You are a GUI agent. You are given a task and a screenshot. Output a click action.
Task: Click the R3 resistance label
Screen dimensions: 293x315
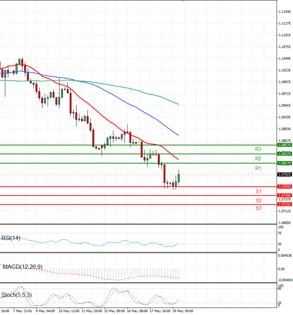click(x=258, y=149)
